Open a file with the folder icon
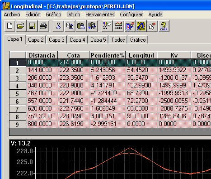The width and height of the screenshot is (211, 179). click(x=21, y=26)
